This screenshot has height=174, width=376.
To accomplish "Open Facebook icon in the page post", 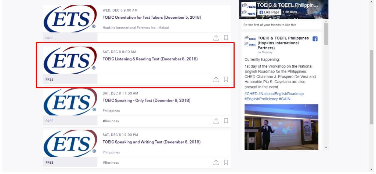I will (x=315, y=39).
